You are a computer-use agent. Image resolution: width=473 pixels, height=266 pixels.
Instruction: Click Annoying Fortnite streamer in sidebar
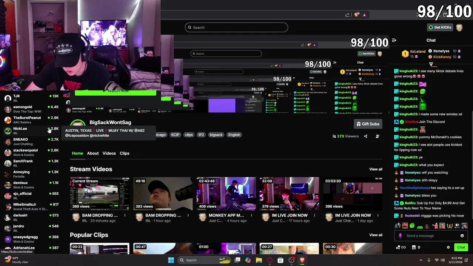[x=31, y=174]
